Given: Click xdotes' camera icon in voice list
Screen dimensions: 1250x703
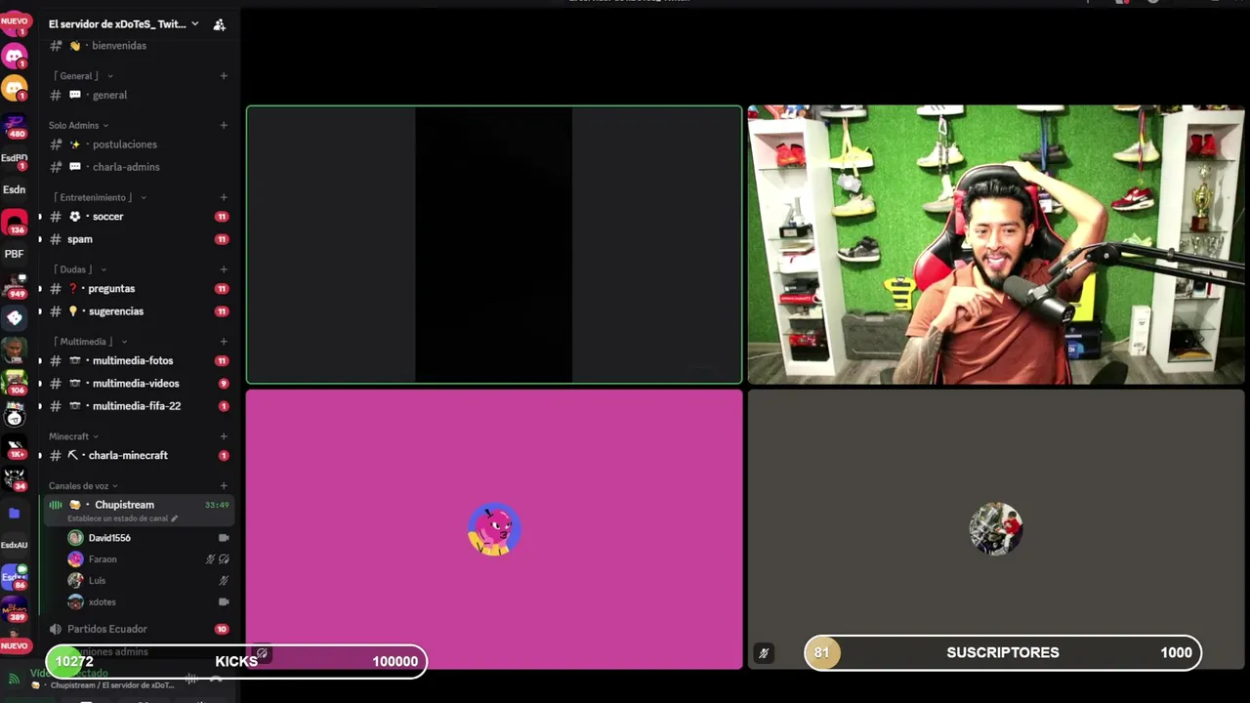Looking at the screenshot, I should click(x=224, y=602).
